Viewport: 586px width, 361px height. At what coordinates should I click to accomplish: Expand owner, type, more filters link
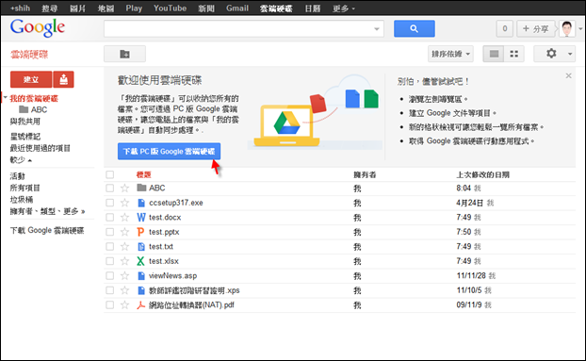pyautogui.click(x=47, y=211)
